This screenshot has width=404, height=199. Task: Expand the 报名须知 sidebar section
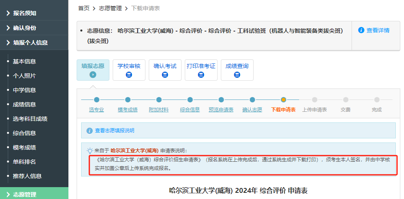pos(34,13)
